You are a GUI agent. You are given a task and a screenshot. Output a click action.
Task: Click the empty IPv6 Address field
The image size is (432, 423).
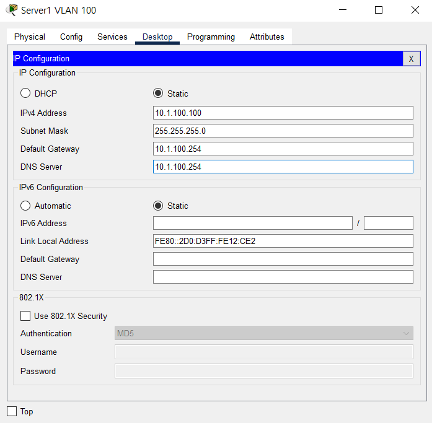(253, 223)
